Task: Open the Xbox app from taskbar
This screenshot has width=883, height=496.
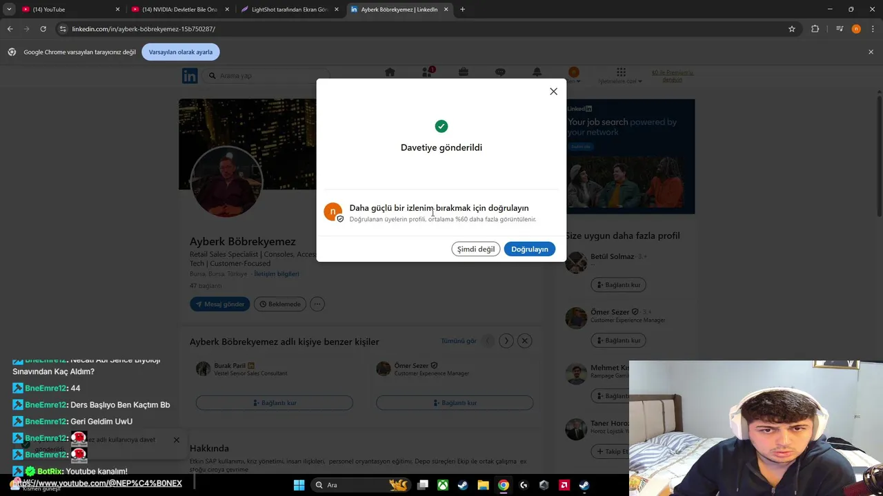Action: click(x=443, y=485)
